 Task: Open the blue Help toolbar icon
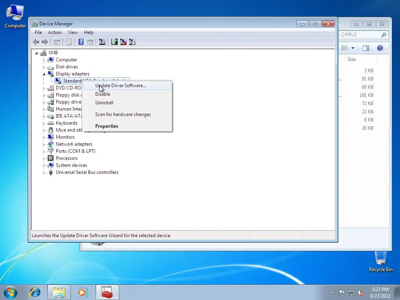[x=81, y=42]
